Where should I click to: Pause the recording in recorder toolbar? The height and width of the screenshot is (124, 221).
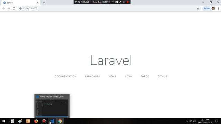(124, 2)
